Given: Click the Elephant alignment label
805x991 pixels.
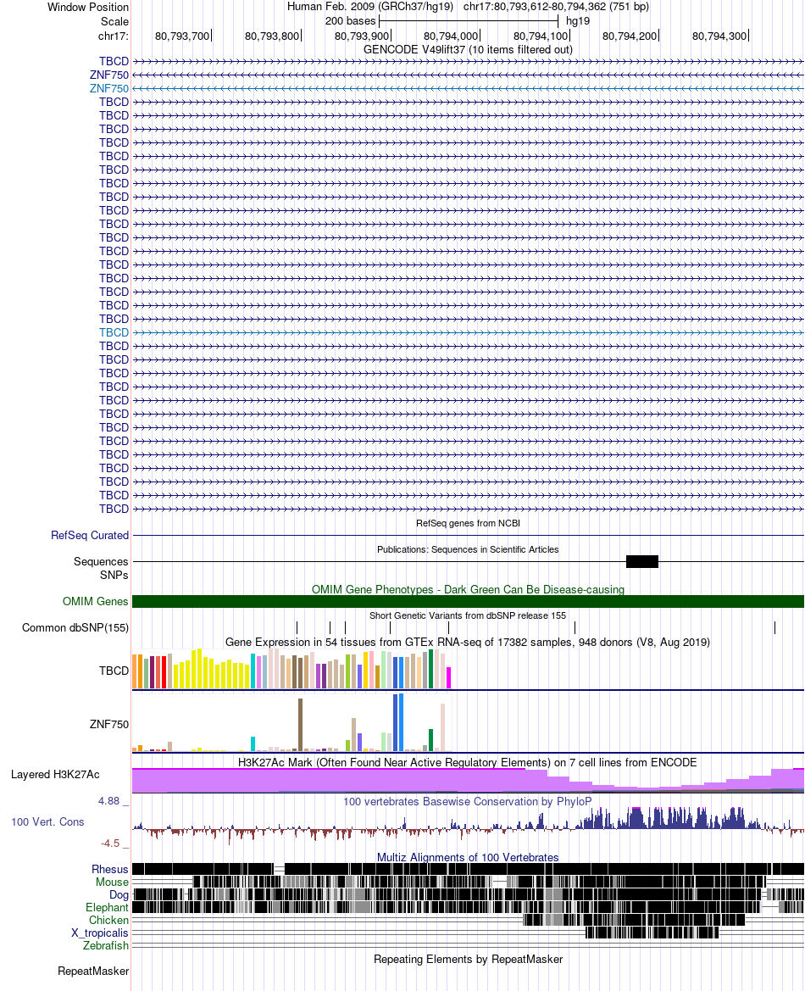Looking at the screenshot, I should coord(108,908).
